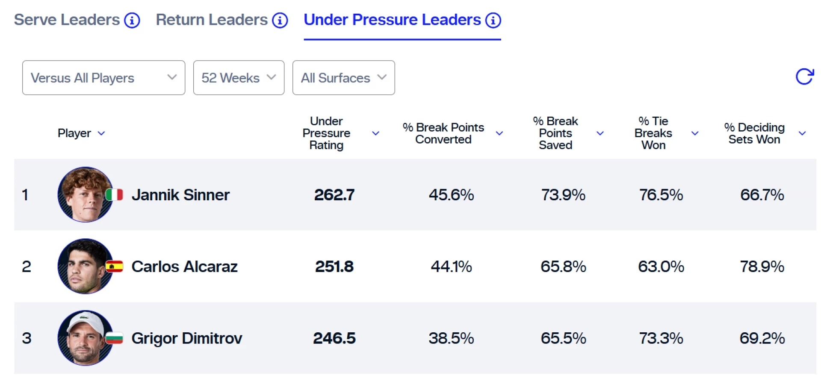Screen dimensions: 821x375
Task: Click the info icon beside Return Leaders
Action: tap(280, 20)
